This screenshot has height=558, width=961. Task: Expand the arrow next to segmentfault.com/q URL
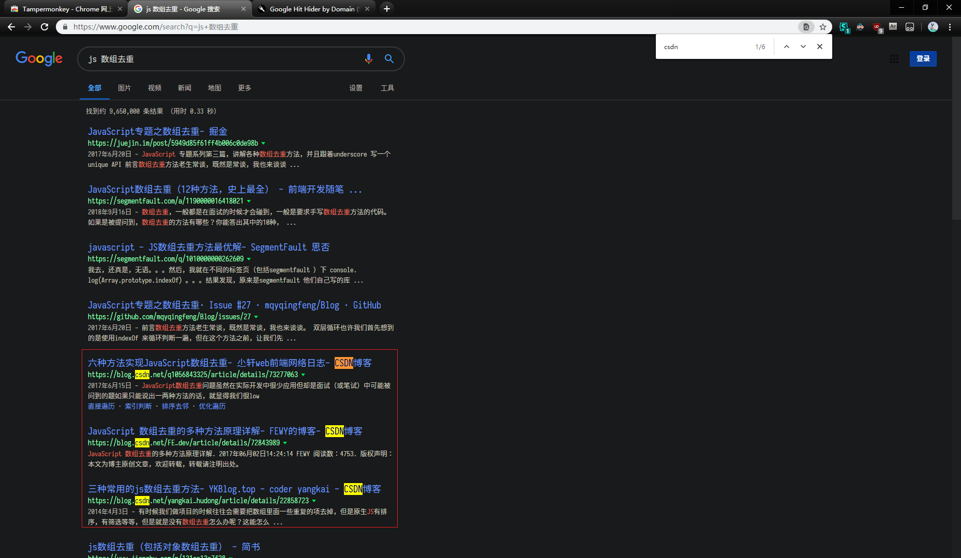pyautogui.click(x=249, y=259)
